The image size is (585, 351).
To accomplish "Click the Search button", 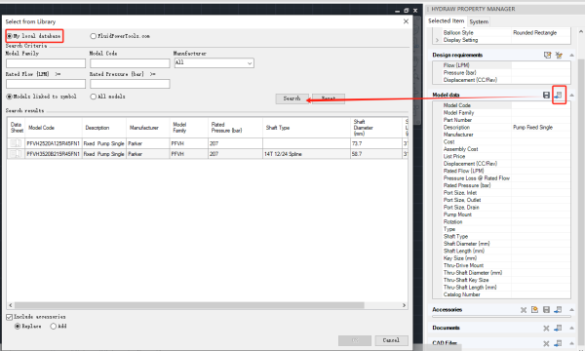I will pos(292,98).
